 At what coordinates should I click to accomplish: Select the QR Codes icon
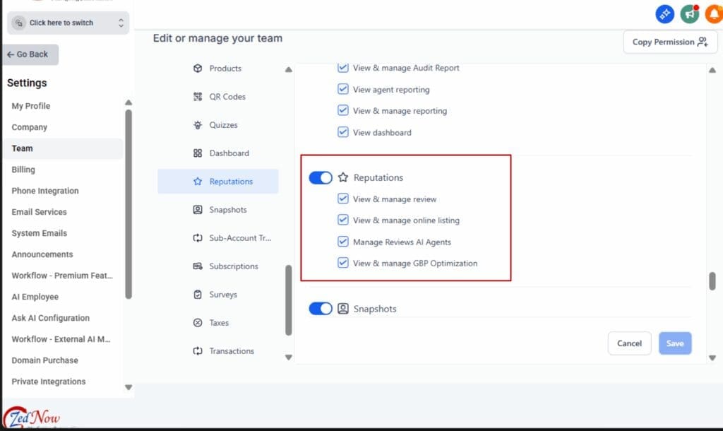(x=198, y=97)
